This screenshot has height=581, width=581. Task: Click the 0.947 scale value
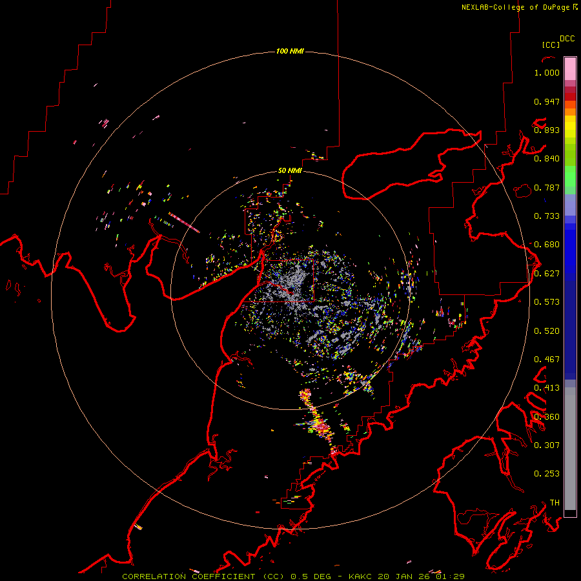pos(547,101)
